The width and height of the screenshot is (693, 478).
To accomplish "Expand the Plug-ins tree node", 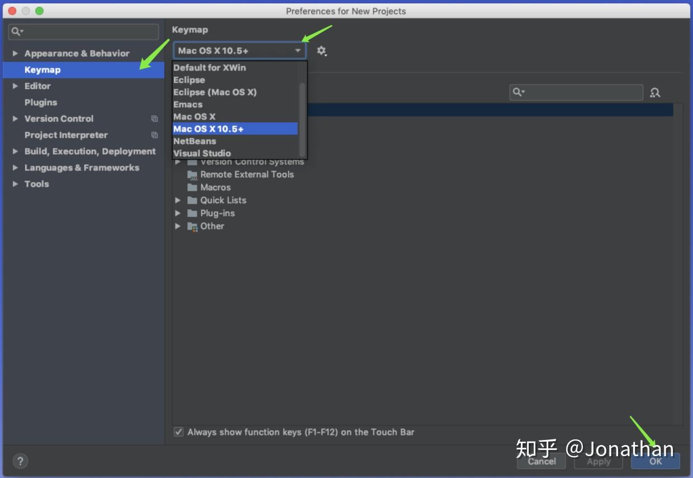I will 178,213.
